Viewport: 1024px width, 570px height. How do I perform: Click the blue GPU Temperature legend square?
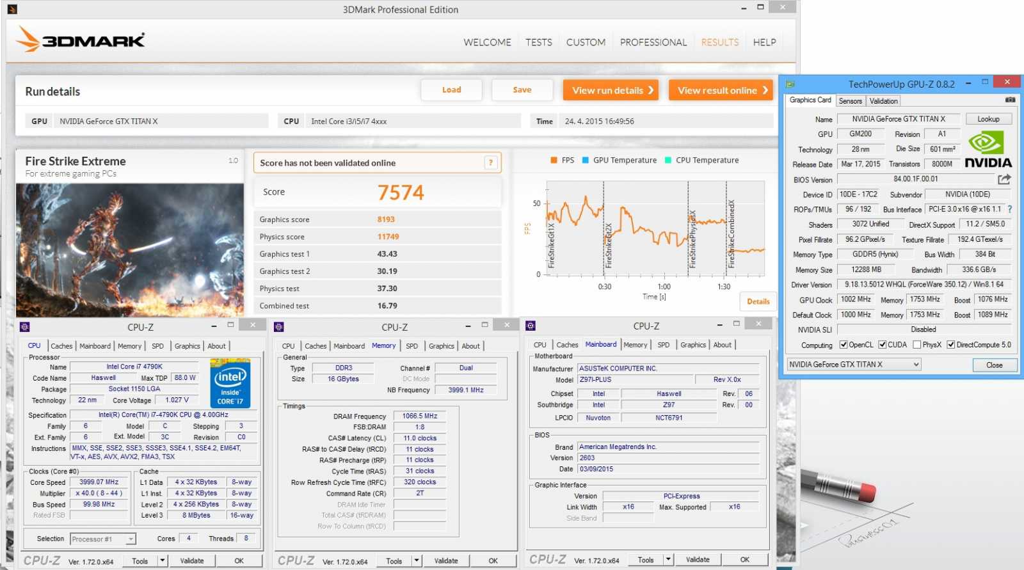(585, 161)
